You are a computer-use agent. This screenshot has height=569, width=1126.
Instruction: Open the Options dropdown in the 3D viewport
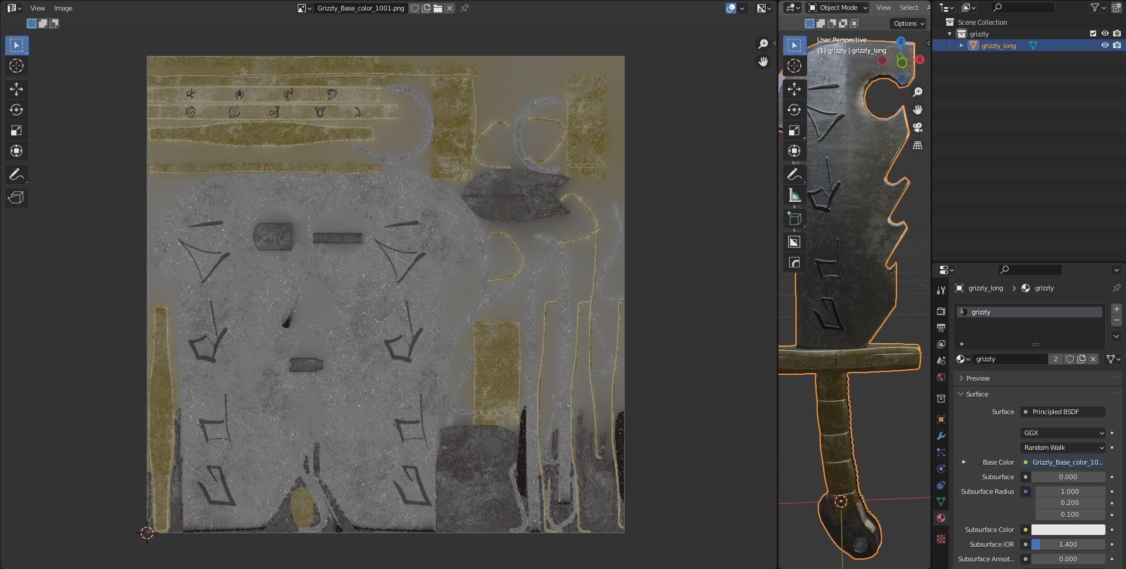[x=908, y=23]
